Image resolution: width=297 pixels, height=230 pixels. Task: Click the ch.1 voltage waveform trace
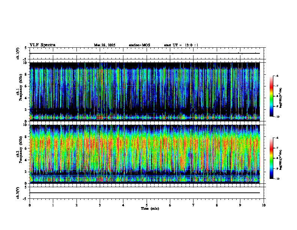click(x=144, y=53)
